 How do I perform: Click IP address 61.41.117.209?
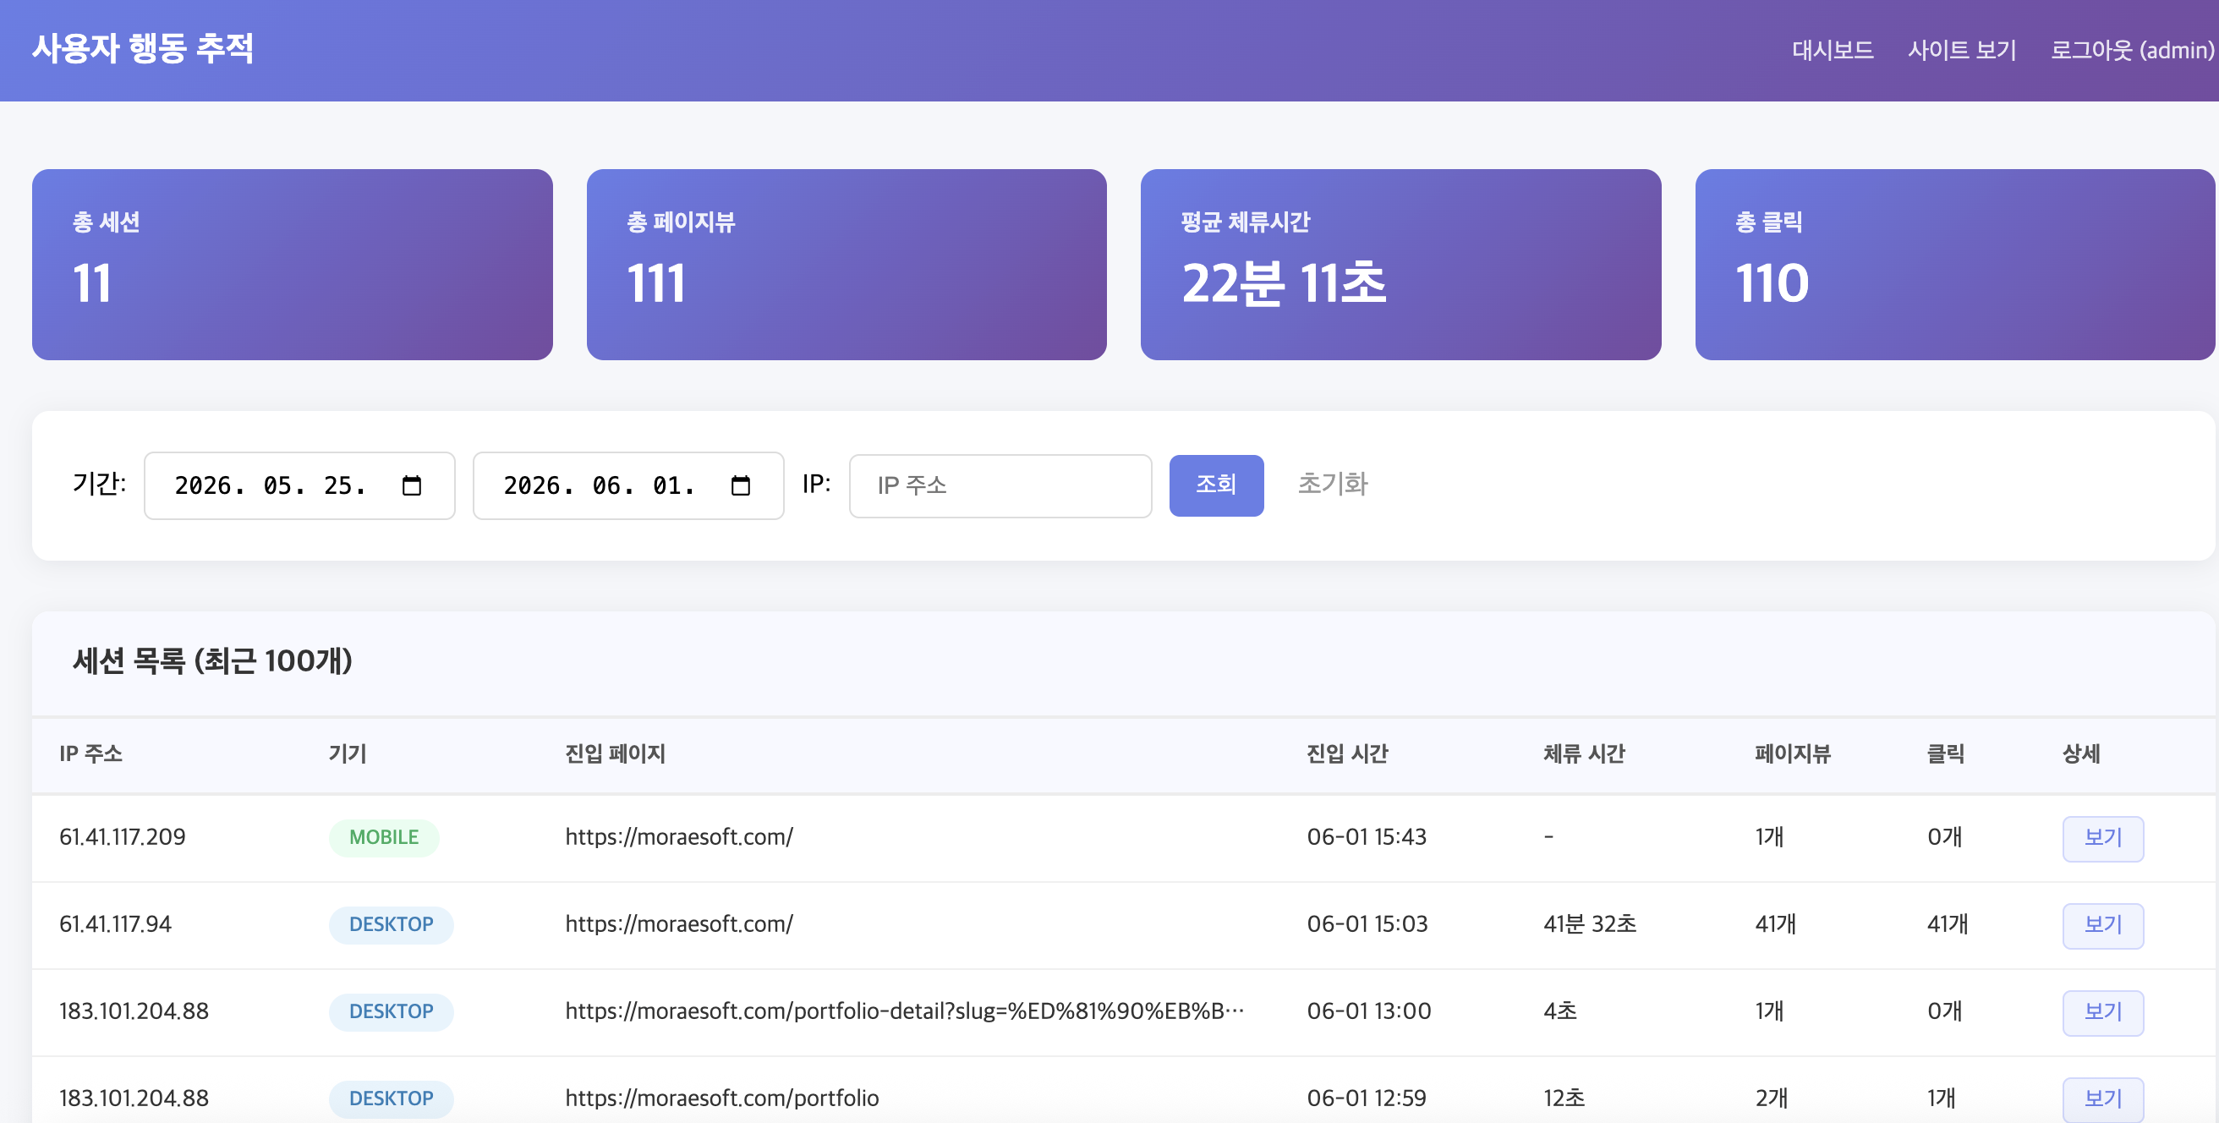(x=123, y=837)
